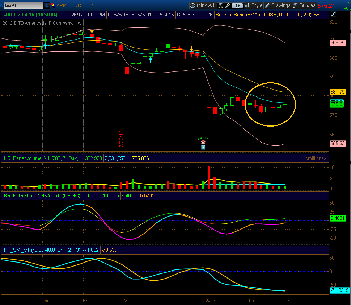The image size is (351, 305).
Task: Click the dividend icon below the phone
Action: click(x=203, y=147)
